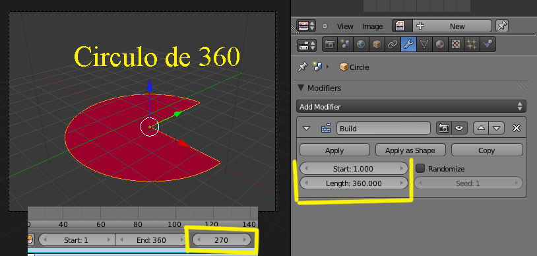Click the timeline Start: 1 field

(77, 240)
